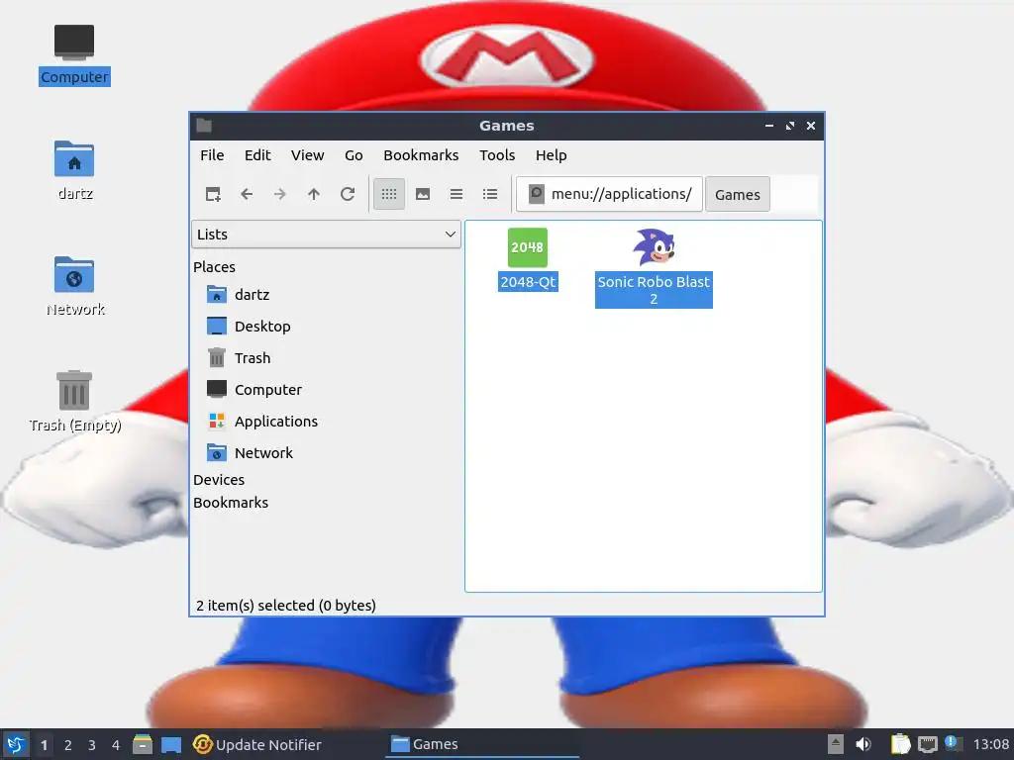Screen dimensions: 1014x760
Task: Open the removable media tray icon
Action: tap(836, 744)
